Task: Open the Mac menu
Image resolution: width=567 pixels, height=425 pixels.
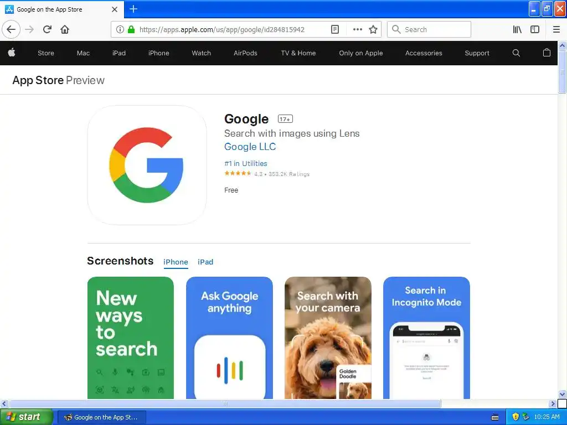Action: [83, 53]
